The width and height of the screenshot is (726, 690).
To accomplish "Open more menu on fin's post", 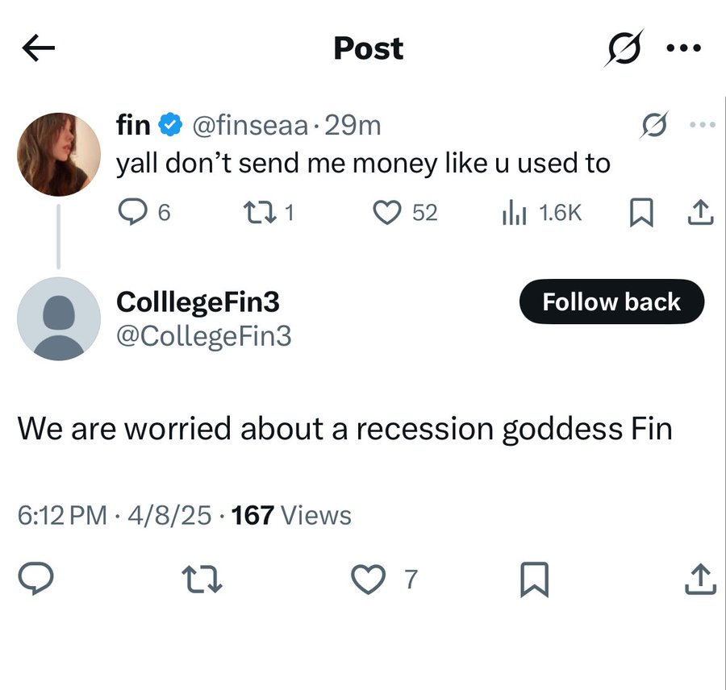I will click(x=703, y=124).
